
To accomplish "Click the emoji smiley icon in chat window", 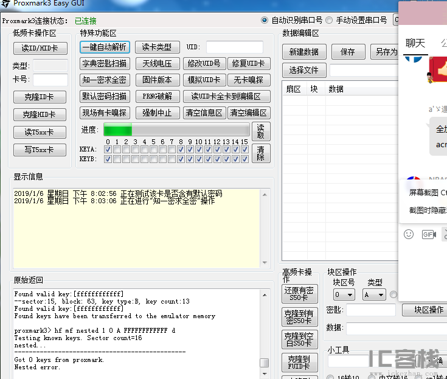I will 409,234.
